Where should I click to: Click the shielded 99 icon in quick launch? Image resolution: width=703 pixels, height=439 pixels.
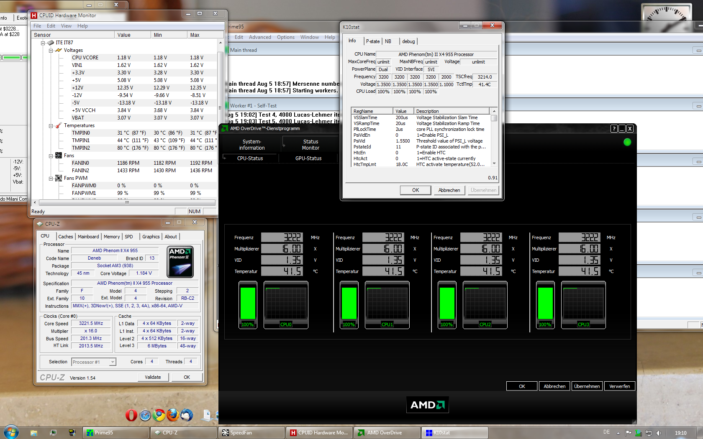click(x=72, y=433)
